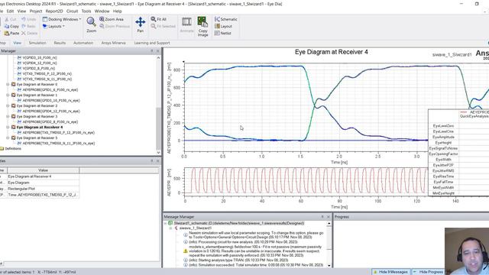
Task: Collapse Eye Diagram at Receiver 5 node
Action: point(8,137)
